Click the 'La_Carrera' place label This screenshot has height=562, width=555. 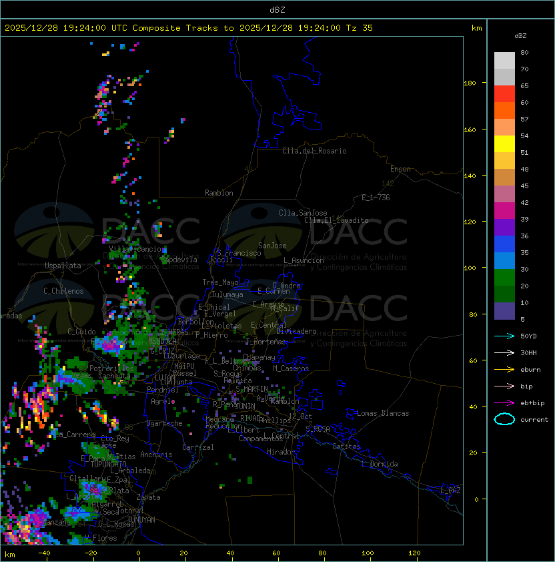coord(75,435)
